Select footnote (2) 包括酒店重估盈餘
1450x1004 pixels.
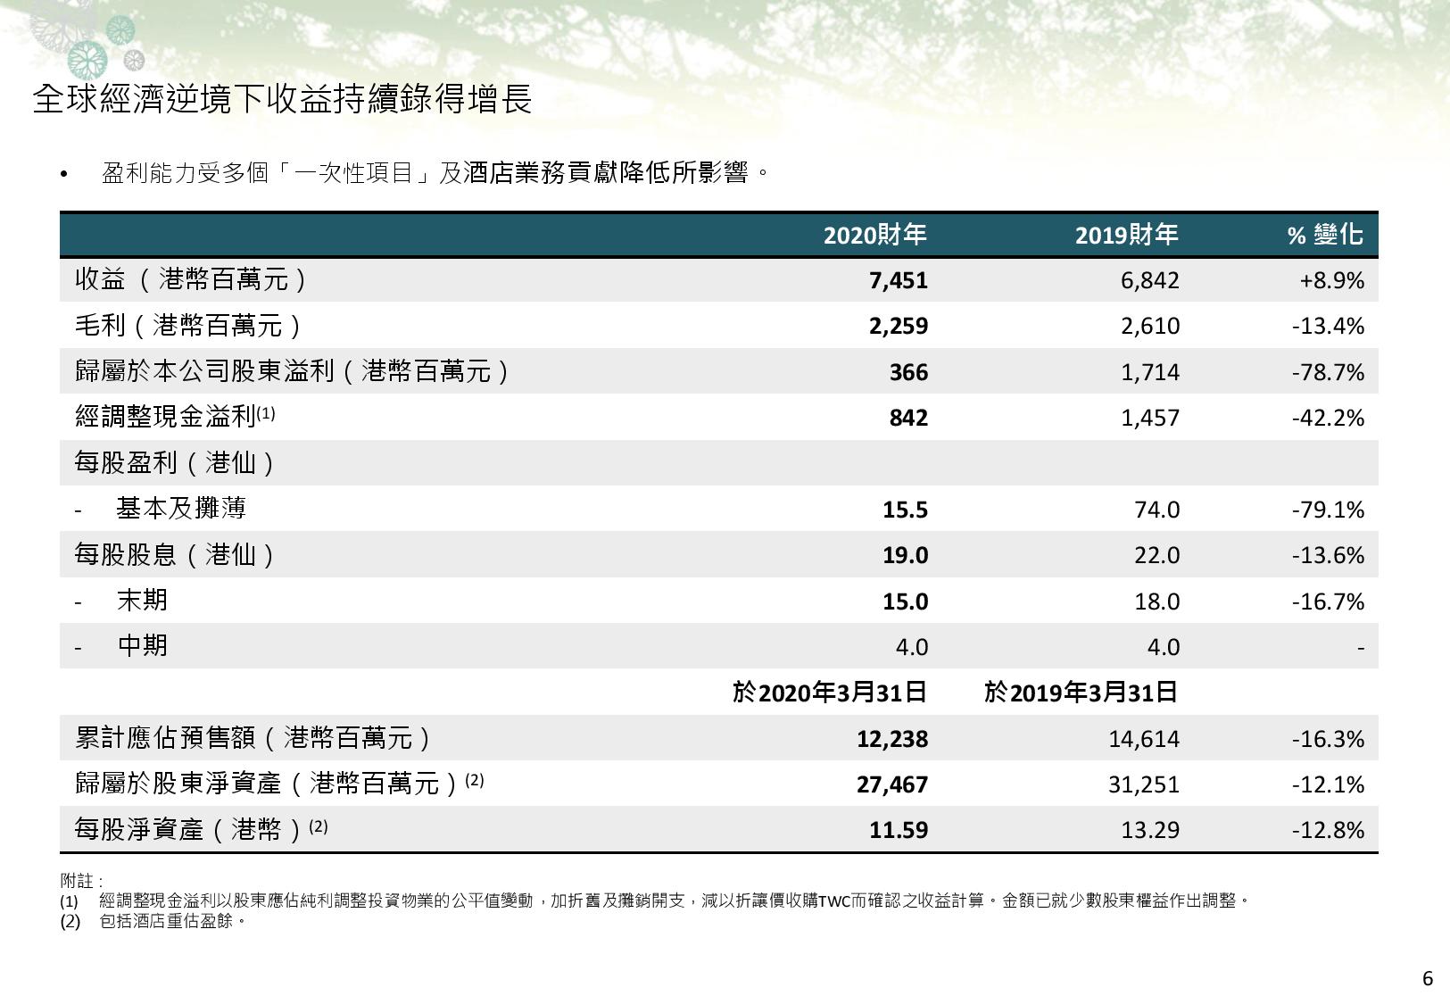[153, 921]
